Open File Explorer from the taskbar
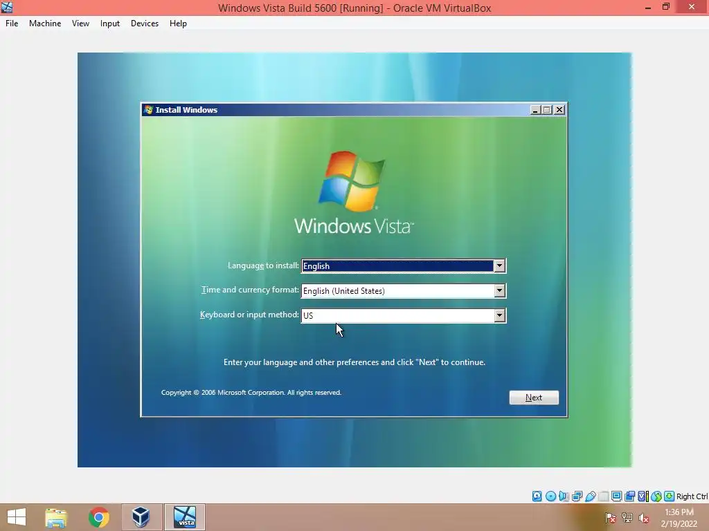This screenshot has height=531, width=709. point(56,517)
